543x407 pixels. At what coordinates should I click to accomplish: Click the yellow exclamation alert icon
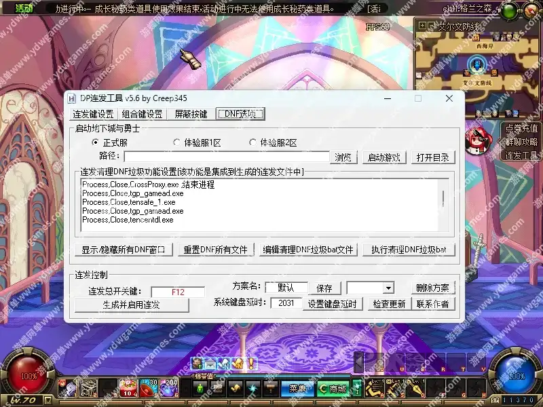251,363
